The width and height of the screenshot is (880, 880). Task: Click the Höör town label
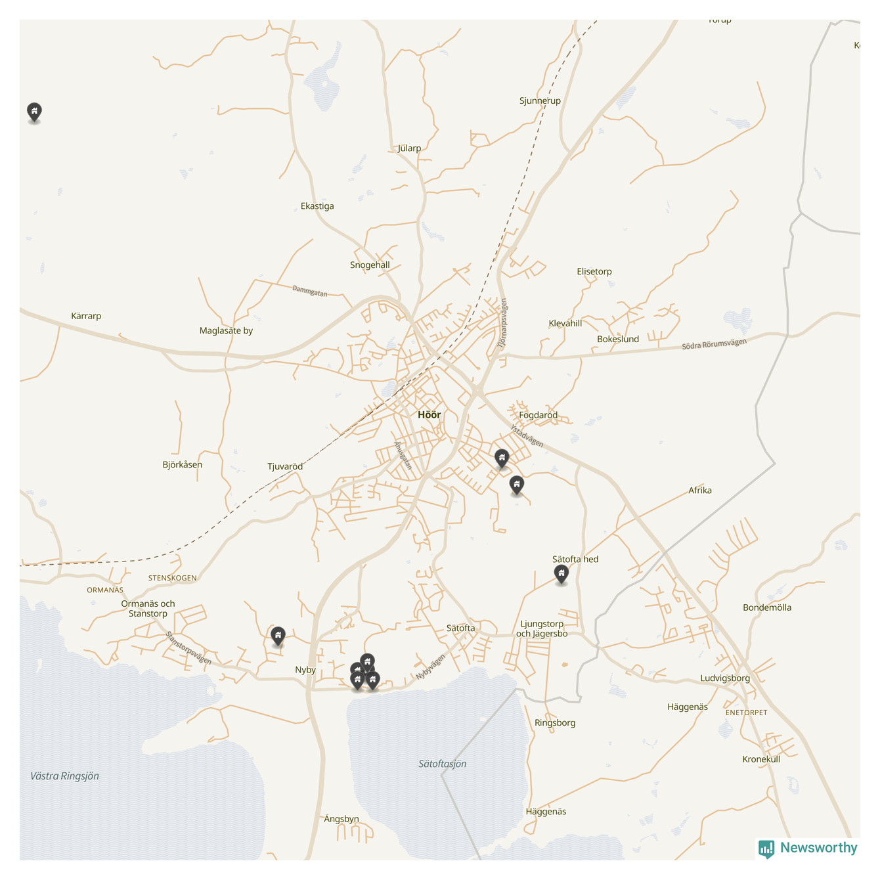pyautogui.click(x=429, y=415)
